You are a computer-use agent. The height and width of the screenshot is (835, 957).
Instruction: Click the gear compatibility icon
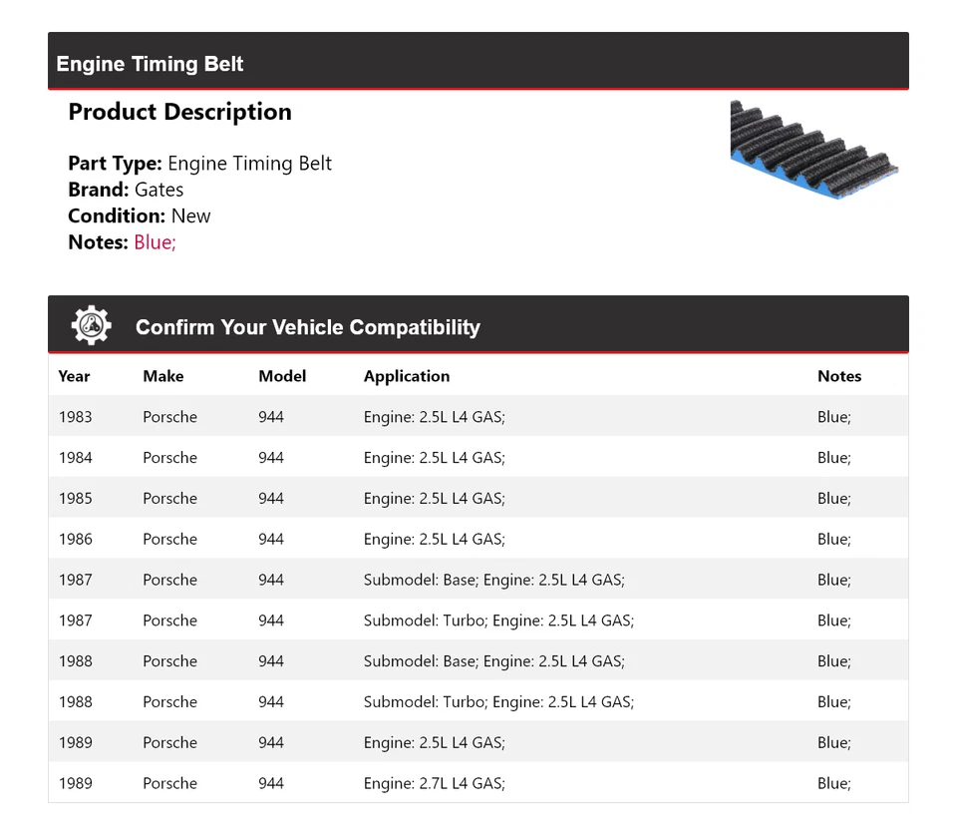[91, 326]
